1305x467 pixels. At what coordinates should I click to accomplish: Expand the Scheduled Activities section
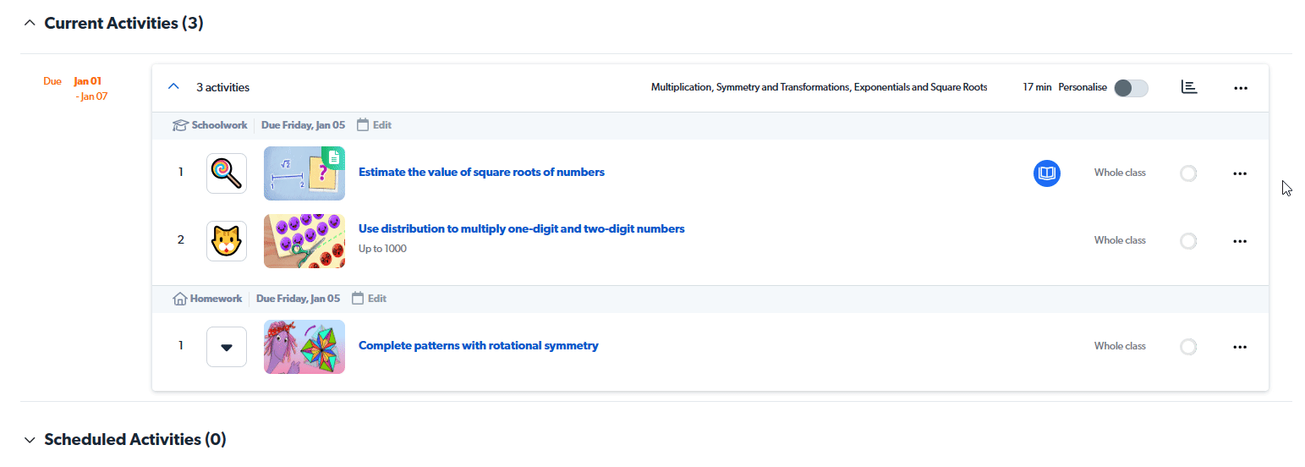[x=30, y=440]
